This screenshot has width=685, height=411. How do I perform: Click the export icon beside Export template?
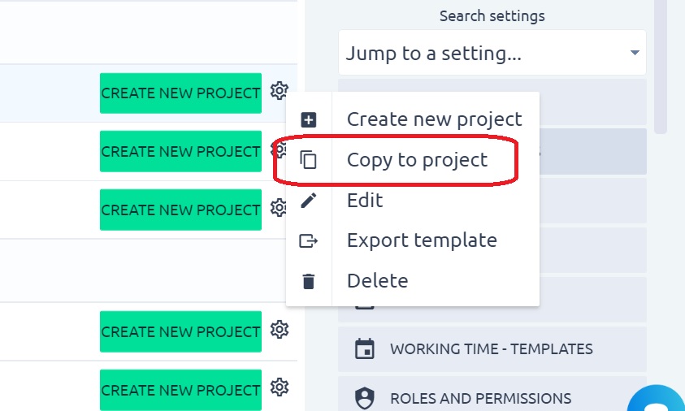(309, 241)
